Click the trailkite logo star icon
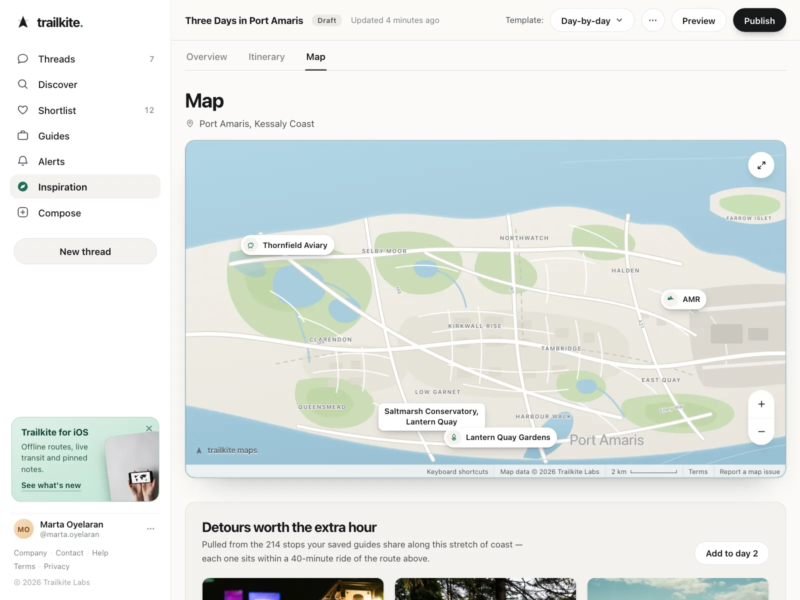This screenshot has width=800, height=600. click(23, 22)
